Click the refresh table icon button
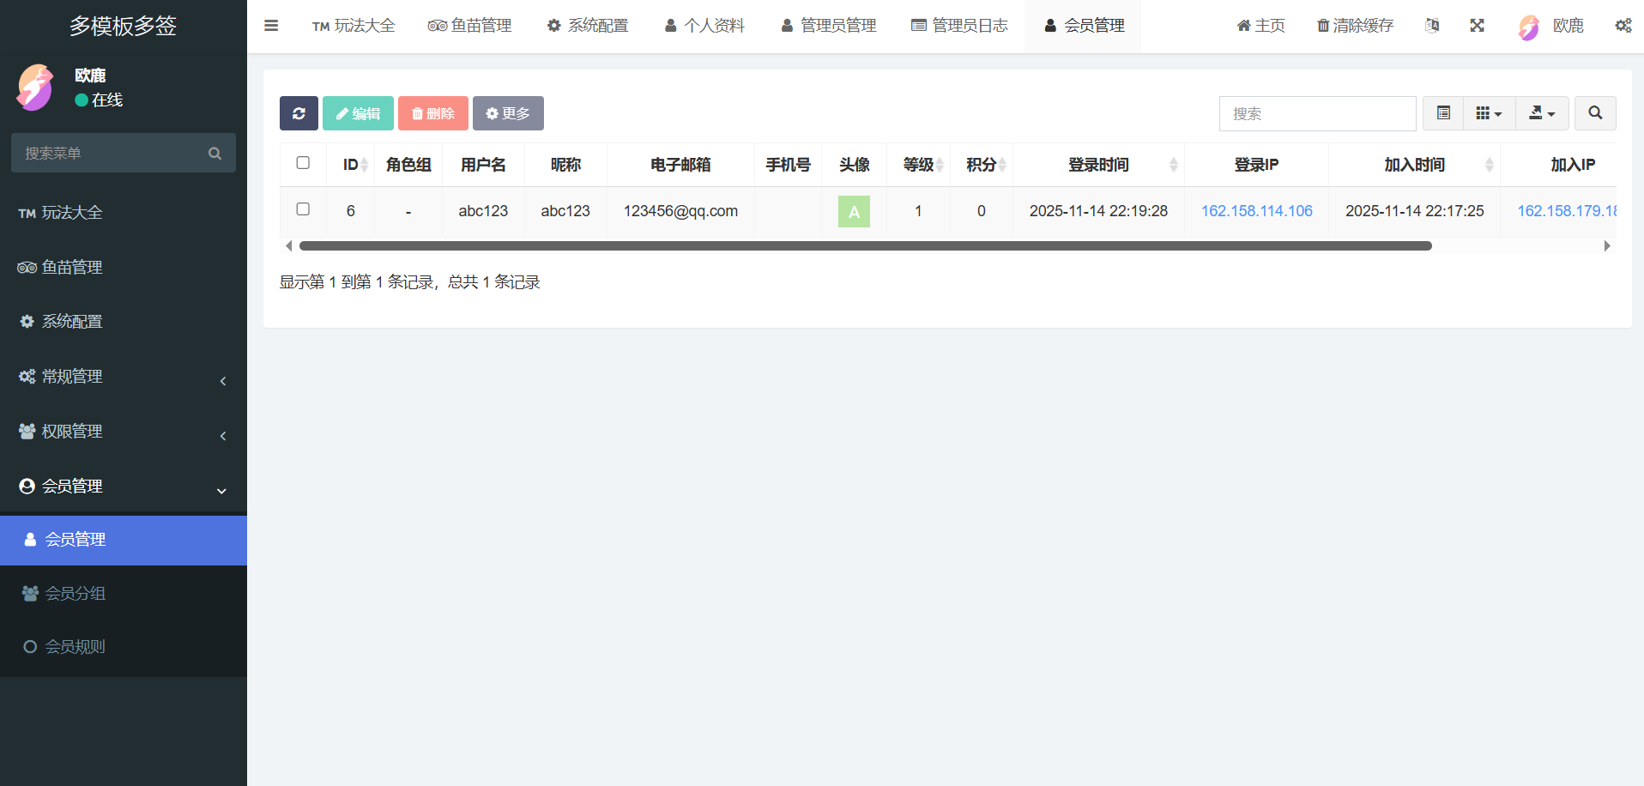Screen dimensions: 1644x786 299,113
